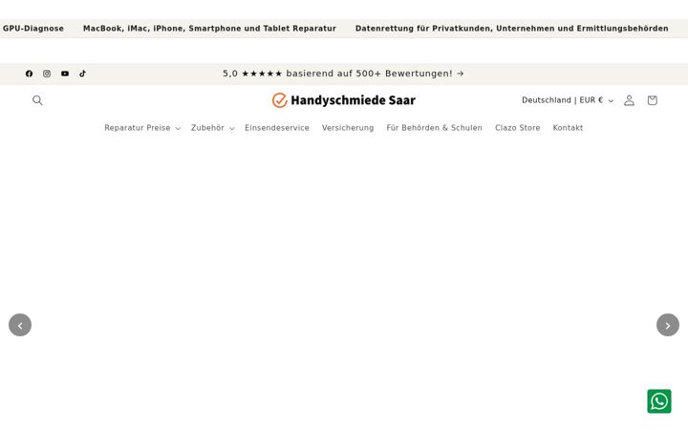Open Für Behörden & Schulen page

pos(435,128)
